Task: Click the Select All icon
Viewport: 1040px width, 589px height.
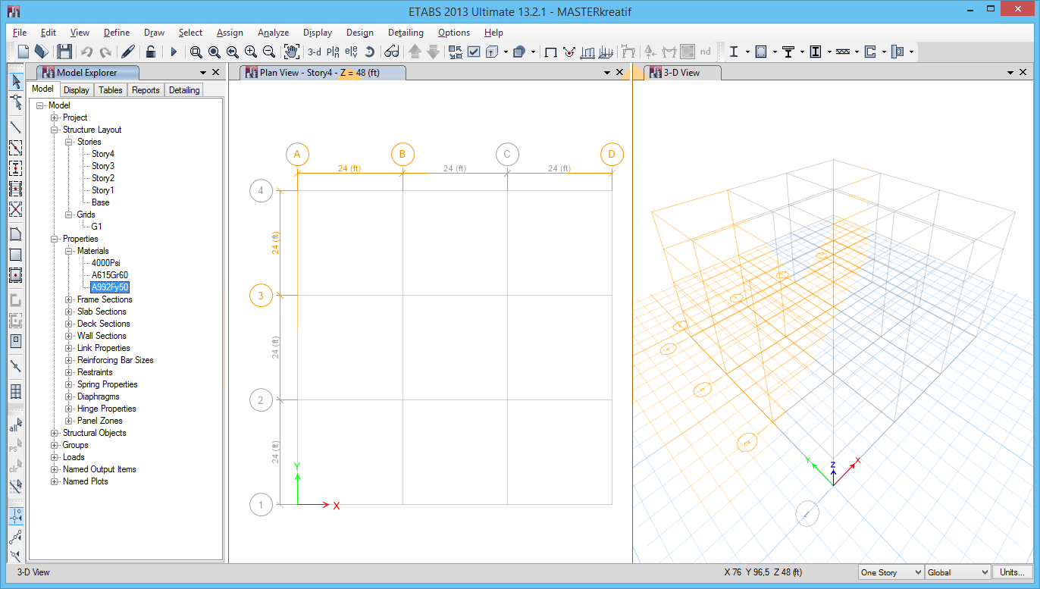Action: 15,426
